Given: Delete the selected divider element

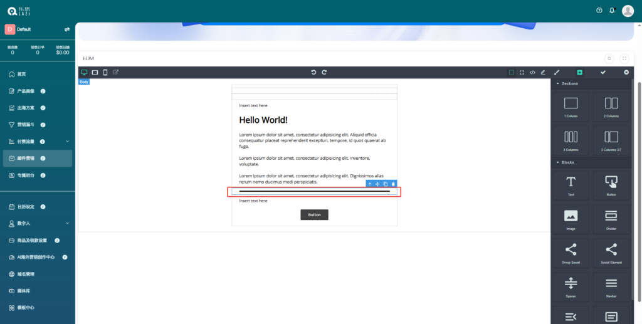Looking at the screenshot, I should tap(393, 184).
